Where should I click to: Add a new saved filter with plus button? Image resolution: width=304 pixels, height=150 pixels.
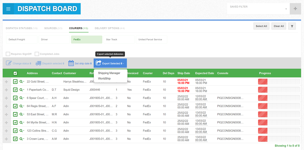click(295, 9)
